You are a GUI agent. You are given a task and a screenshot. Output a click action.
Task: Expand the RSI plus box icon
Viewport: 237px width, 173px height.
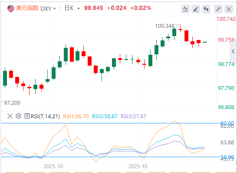click(x=27, y=116)
